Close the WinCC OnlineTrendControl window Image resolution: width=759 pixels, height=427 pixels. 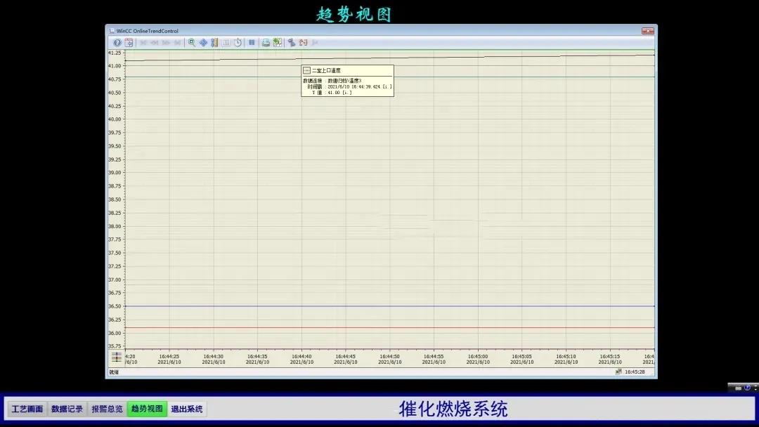coord(647,31)
